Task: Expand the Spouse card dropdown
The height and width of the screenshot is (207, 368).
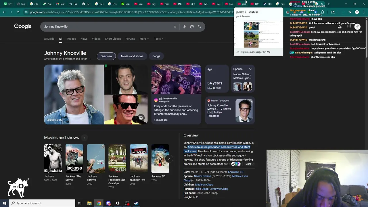Action: [x=250, y=69]
